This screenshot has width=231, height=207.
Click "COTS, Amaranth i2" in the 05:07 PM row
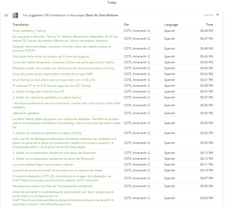(x=137, y=178)
